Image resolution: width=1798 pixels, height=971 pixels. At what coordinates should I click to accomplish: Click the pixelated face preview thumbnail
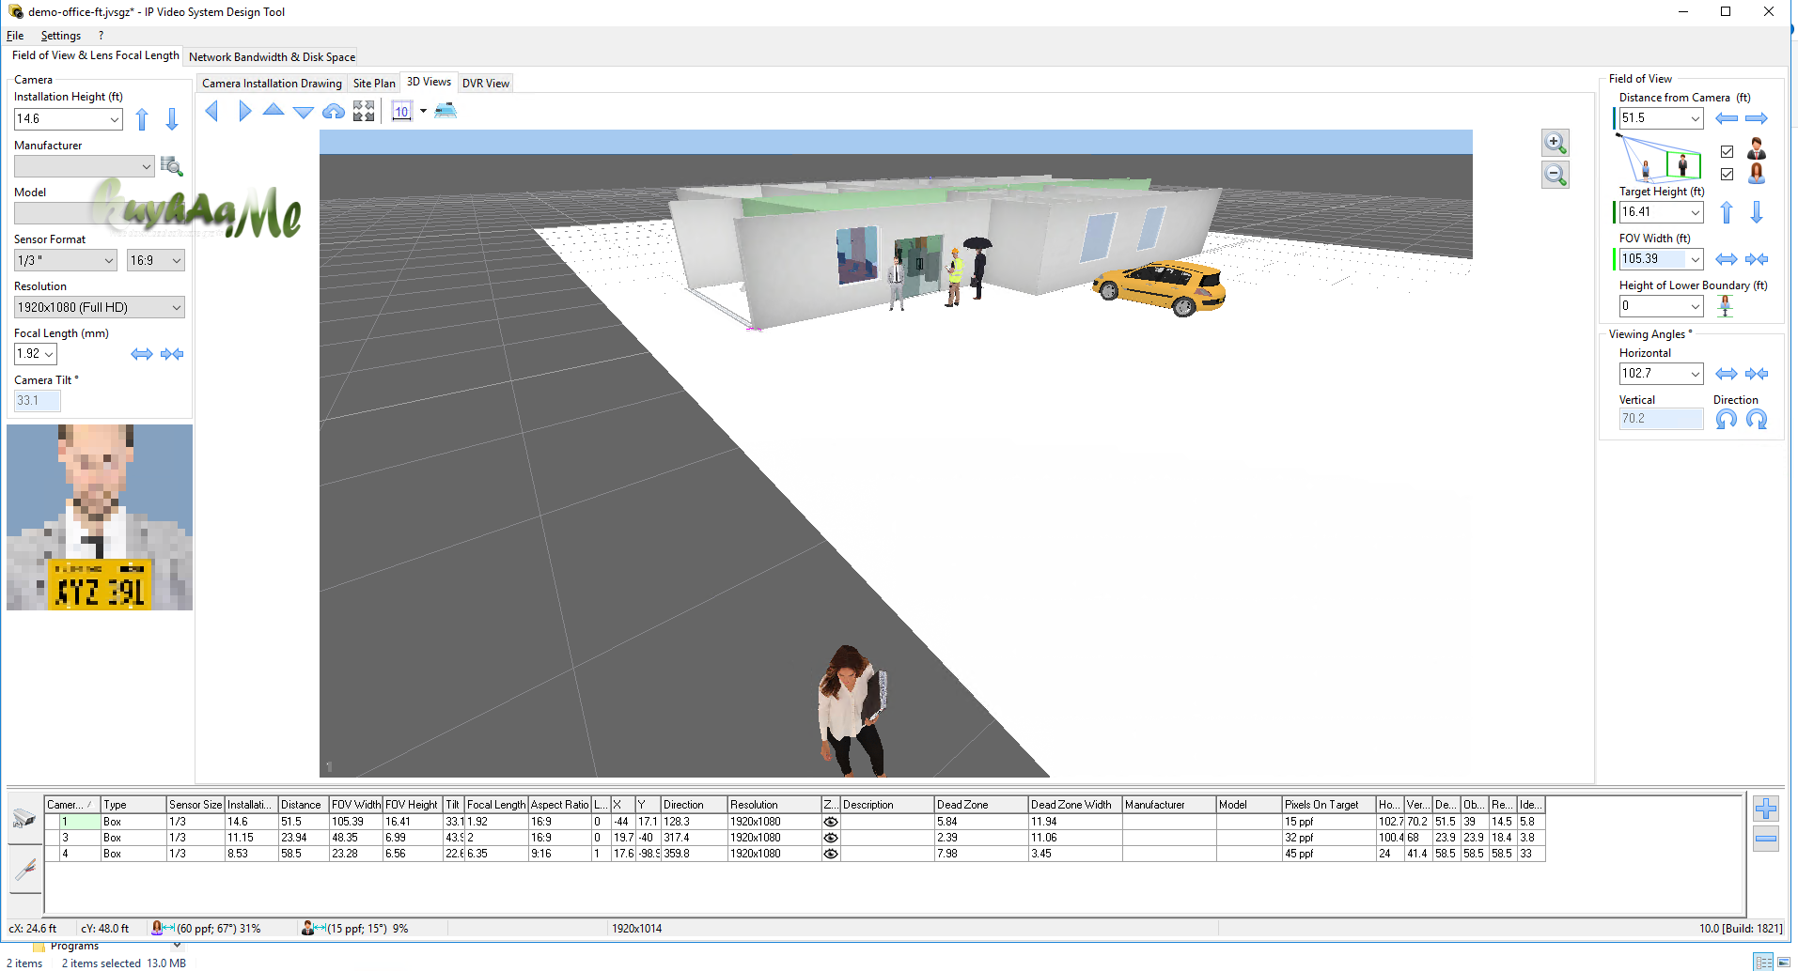100,517
